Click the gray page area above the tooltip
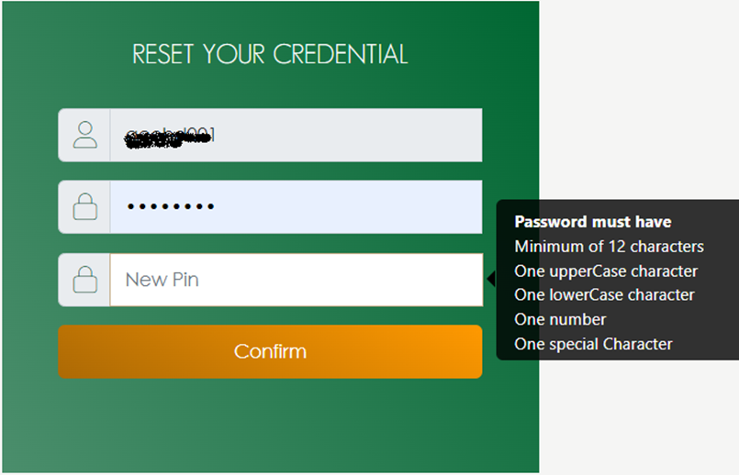Image resolution: width=739 pixels, height=475 pixels. (639, 99)
